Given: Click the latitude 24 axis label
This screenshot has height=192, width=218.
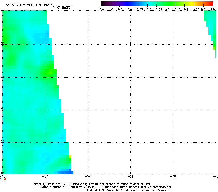Looking at the screenshot, I should point(2,110).
